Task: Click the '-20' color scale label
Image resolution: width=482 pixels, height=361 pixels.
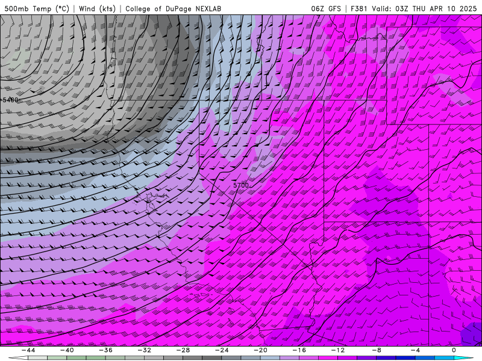Action: [260, 350]
